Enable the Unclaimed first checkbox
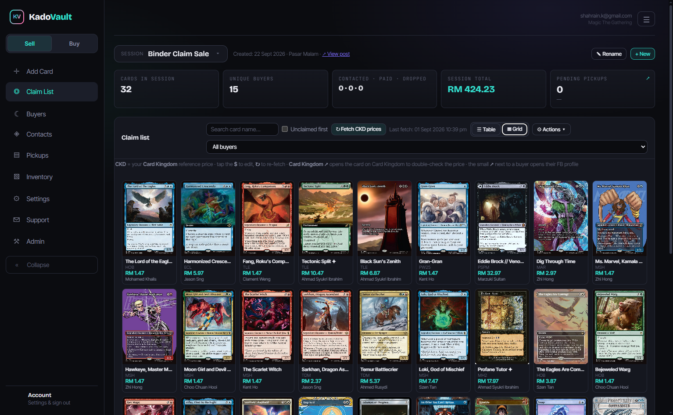The height and width of the screenshot is (415, 673). [285, 129]
